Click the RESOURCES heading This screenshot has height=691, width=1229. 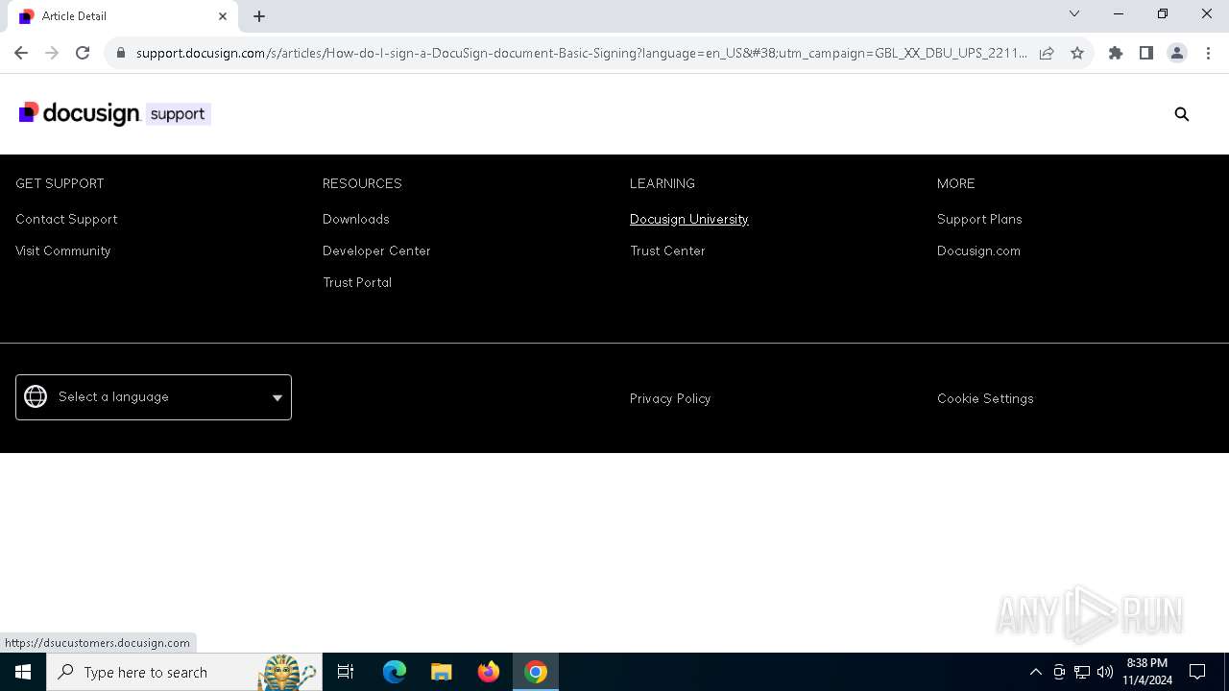point(362,183)
